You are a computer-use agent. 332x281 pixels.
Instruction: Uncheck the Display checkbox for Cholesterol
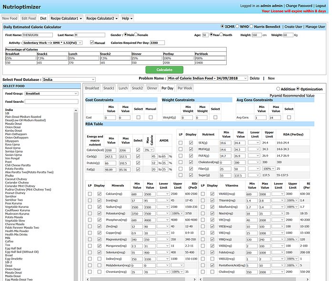click(x=191, y=162)
